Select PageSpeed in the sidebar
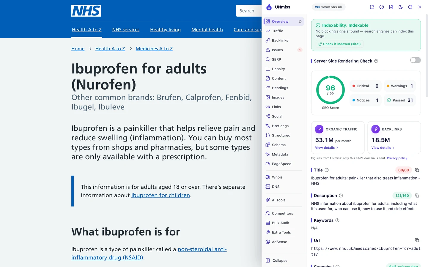The image size is (428, 267). point(284,164)
